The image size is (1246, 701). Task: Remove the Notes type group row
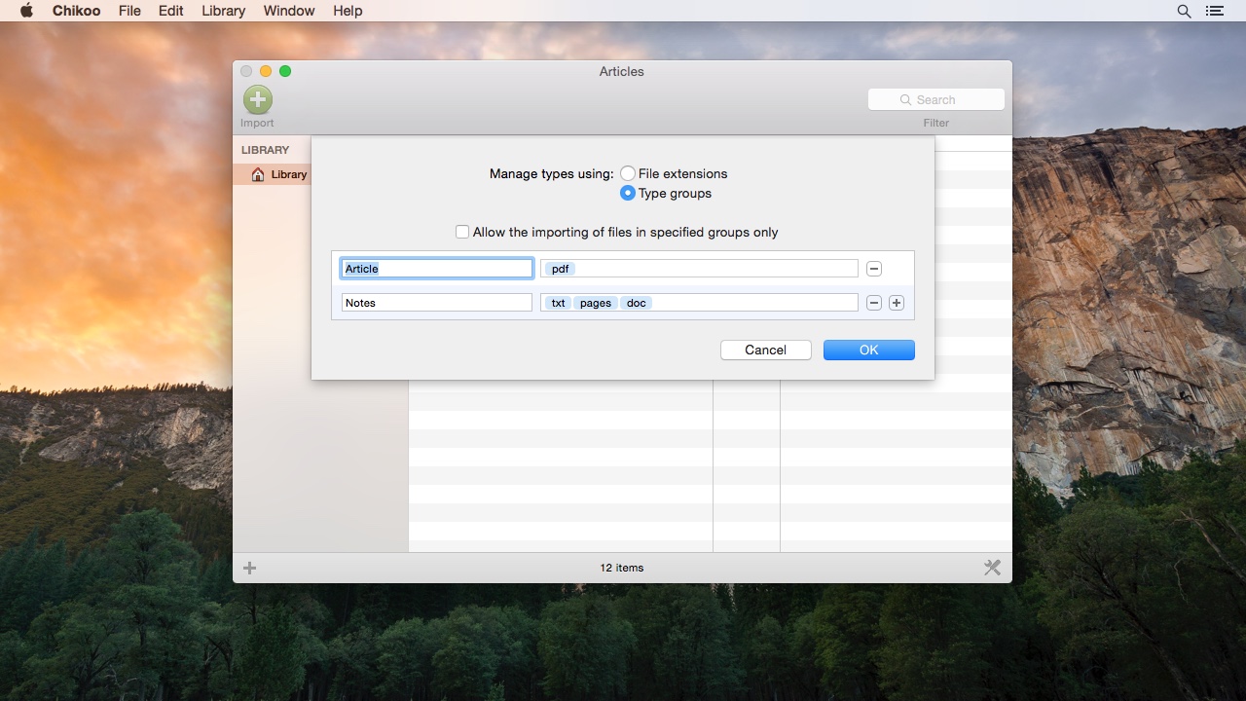pyautogui.click(x=874, y=303)
